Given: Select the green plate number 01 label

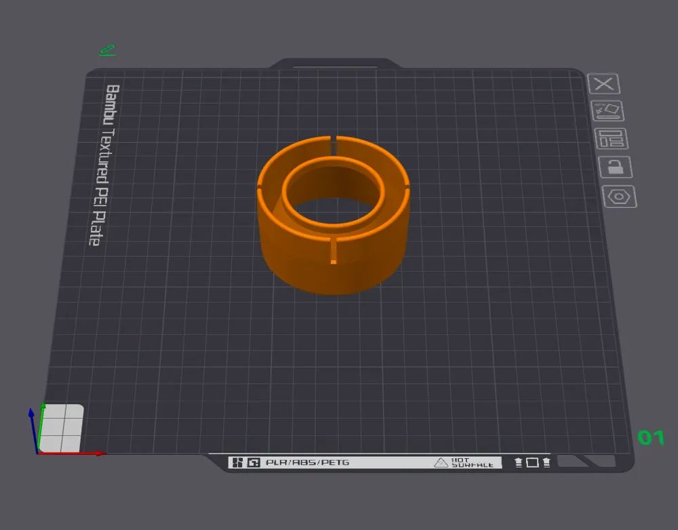Looking at the screenshot, I should pyautogui.click(x=651, y=438).
